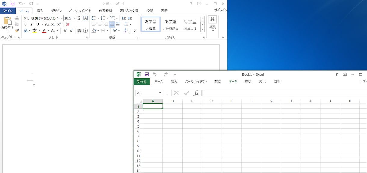Toggle Underline formatting in Word
The image size is (367, 173).
point(37,24)
